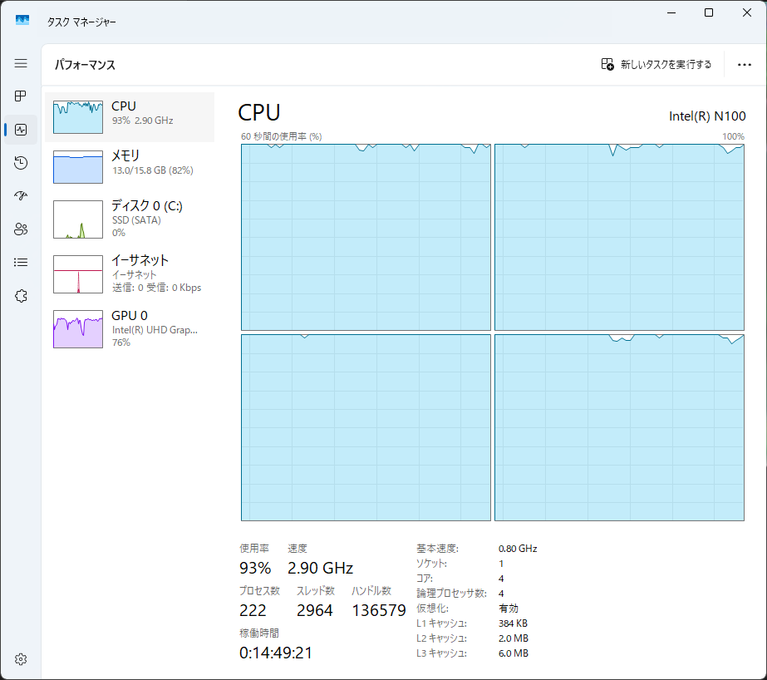Click the CPU mini graph thumbnail
767x680 pixels.
click(x=78, y=117)
